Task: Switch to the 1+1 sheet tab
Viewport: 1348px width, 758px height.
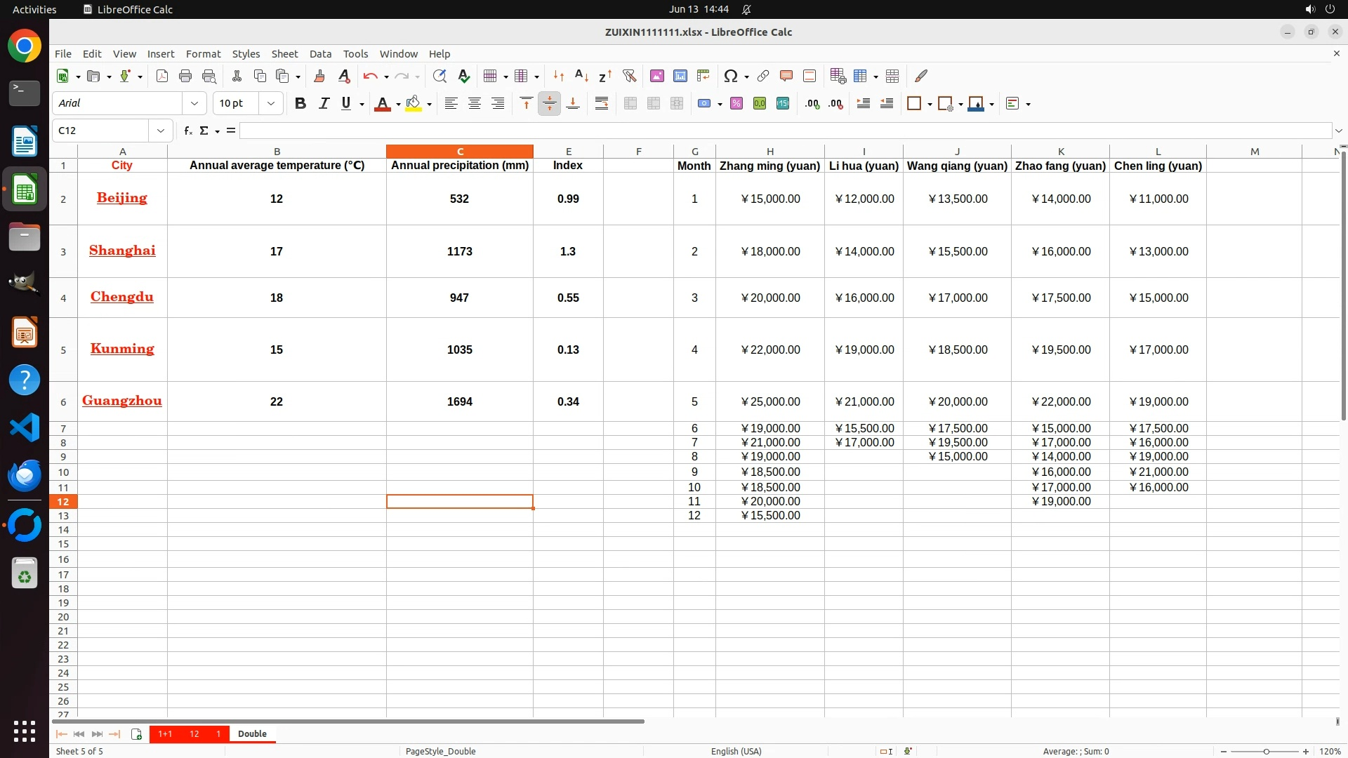Action: pyautogui.click(x=165, y=733)
